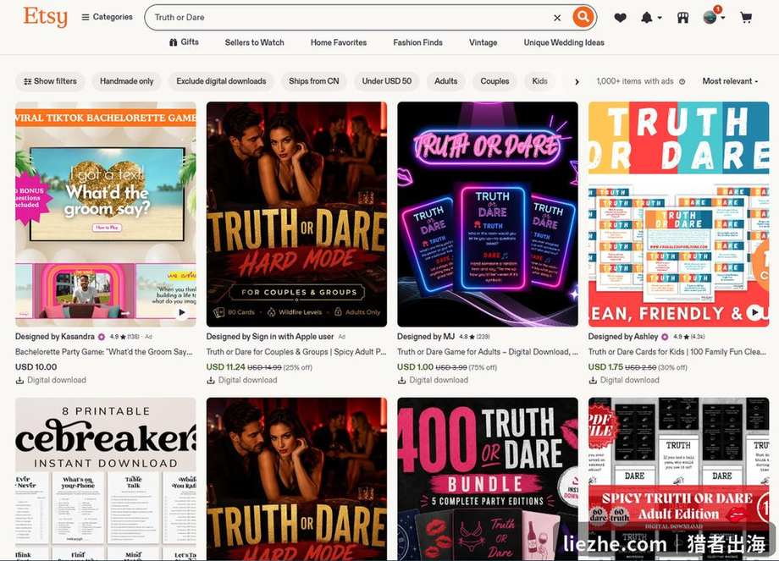Go to Sellers to Watch
Screen dimensions: 779x561
point(254,42)
